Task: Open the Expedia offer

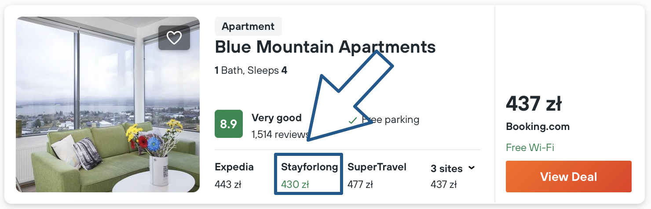Action: point(234,167)
